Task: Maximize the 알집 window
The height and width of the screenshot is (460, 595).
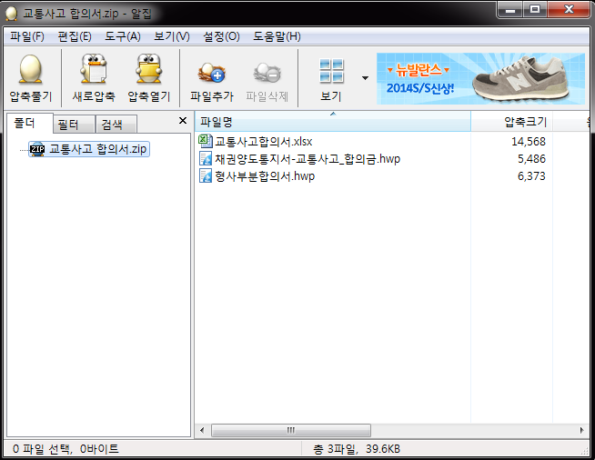Action: [x=535, y=9]
